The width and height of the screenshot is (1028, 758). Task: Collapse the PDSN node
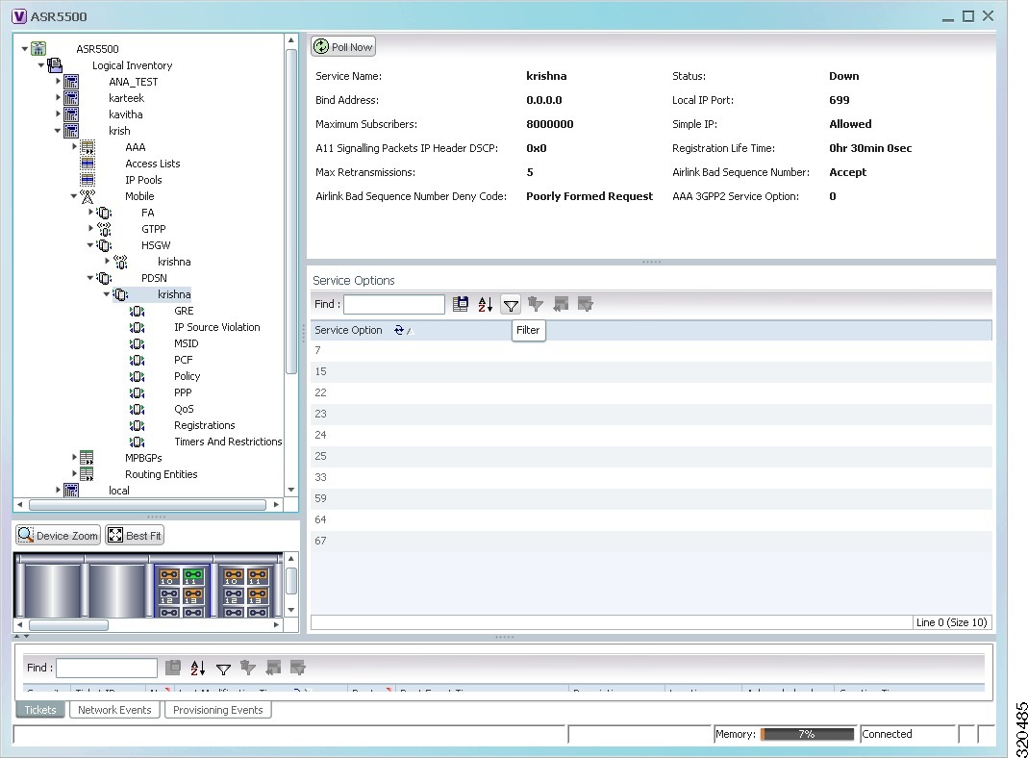[90, 278]
